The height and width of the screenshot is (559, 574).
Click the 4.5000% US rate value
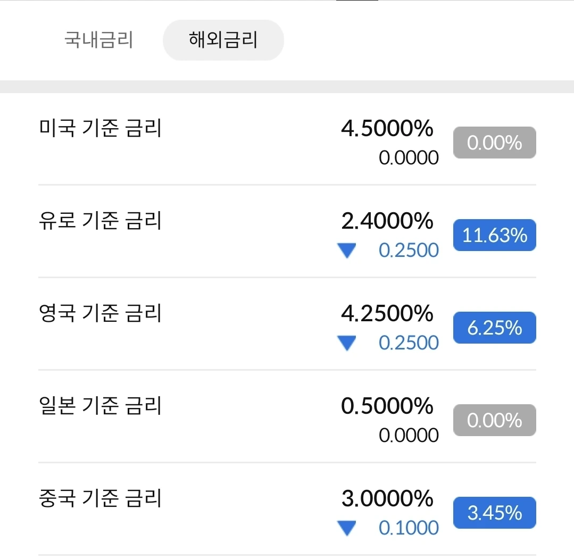click(x=387, y=129)
